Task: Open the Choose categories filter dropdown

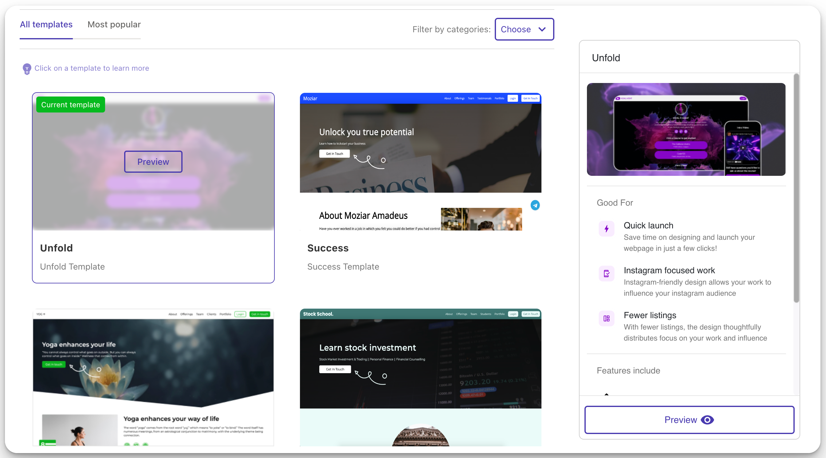Action: coord(524,29)
